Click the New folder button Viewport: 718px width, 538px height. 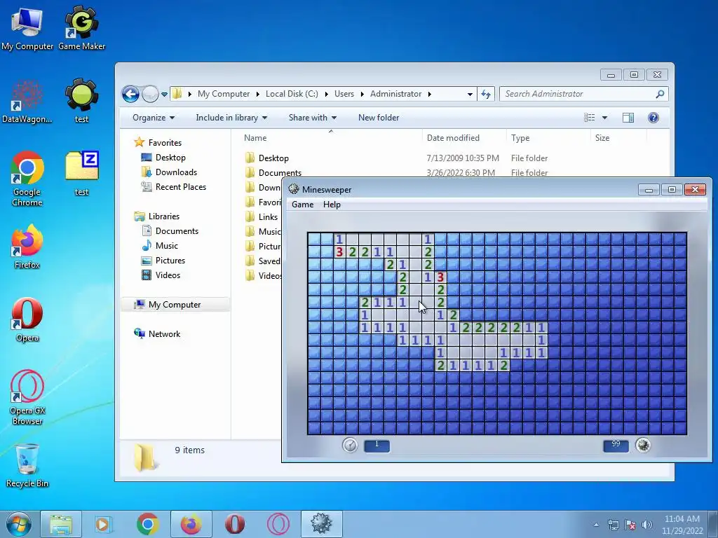coord(379,118)
